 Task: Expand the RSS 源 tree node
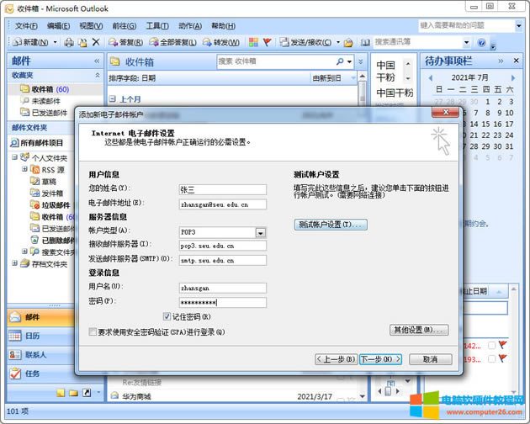coord(24,169)
